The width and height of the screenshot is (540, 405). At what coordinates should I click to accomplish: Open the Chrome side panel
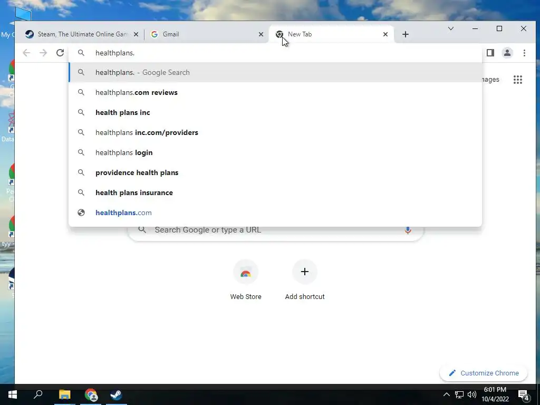[x=490, y=53]
